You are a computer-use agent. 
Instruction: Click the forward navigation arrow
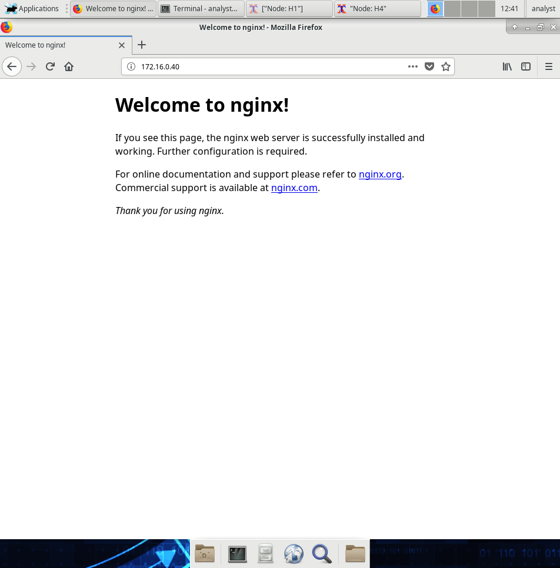pos(32,66)
